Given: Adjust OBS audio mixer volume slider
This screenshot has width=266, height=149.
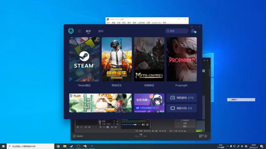Looking at the screenshot, I should tap(131, 125).
